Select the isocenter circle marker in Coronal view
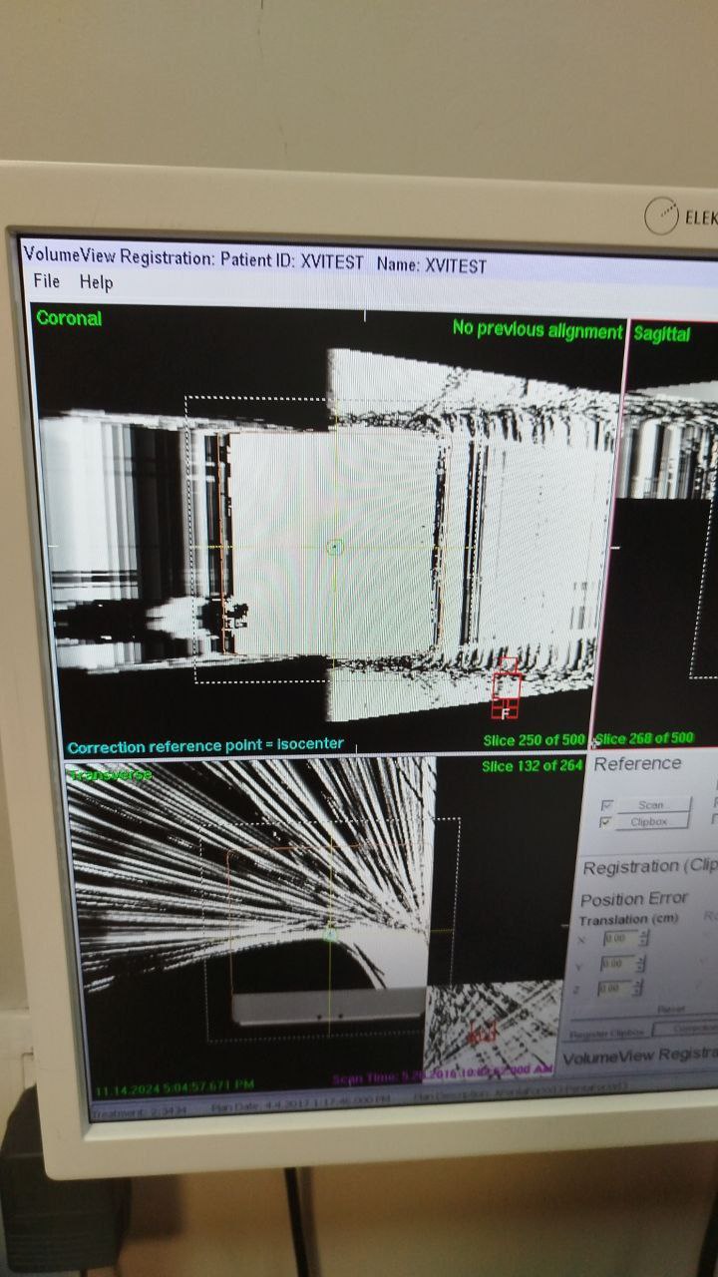Viewport: 718px width, 1277px height. 335,547
